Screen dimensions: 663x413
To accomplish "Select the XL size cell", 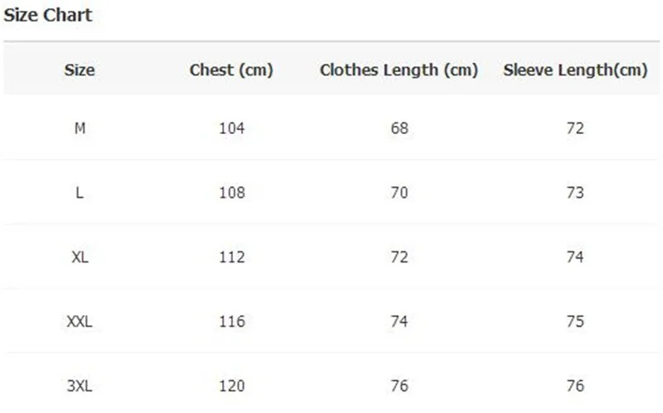I will (x=80, y=257).
